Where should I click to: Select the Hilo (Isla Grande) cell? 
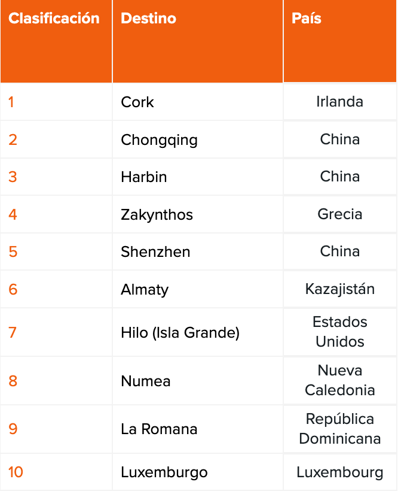pyautogui.click(x=180, y=332)
